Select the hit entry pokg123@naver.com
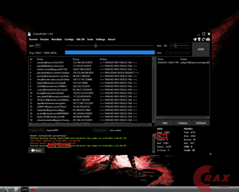Image resolution: width=239 pixels, height=192 pixels. coord(183,63)
